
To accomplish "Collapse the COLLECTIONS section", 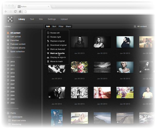I will [5, 109].
